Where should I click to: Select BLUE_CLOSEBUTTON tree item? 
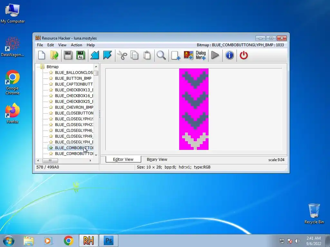pyautogui.click(x=74, y=113)
